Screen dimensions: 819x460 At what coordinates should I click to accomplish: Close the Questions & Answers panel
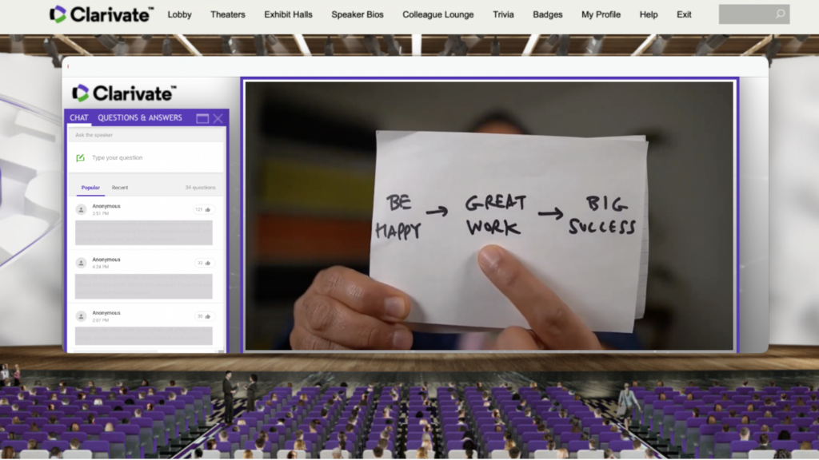[x=218, y=118]
